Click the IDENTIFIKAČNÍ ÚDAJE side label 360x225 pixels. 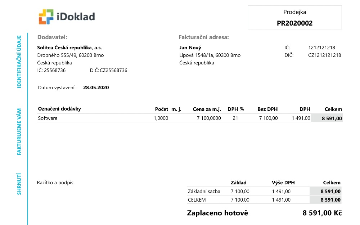tap(19, 62)
